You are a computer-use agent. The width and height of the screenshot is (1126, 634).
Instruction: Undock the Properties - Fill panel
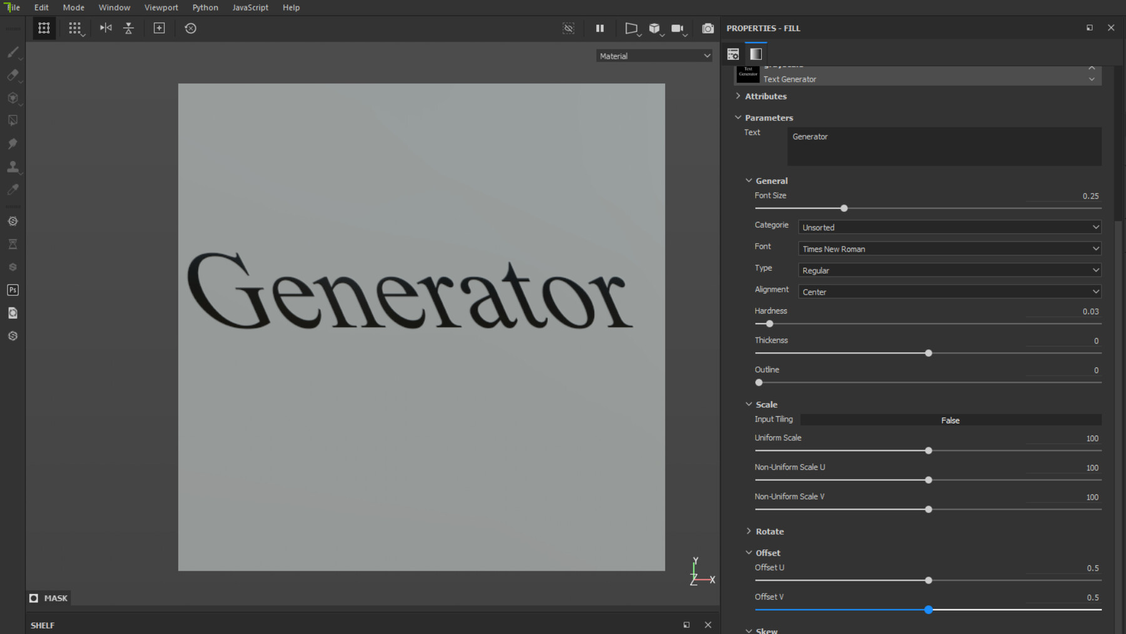pos(1089,28)
